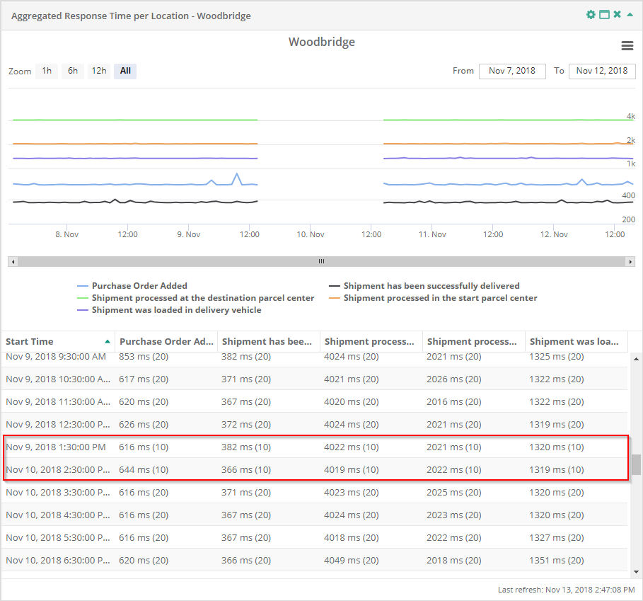The width and height of the screenshot is (643, 601).
Task: Click the 12h zoom button
Action: point(98,71)
